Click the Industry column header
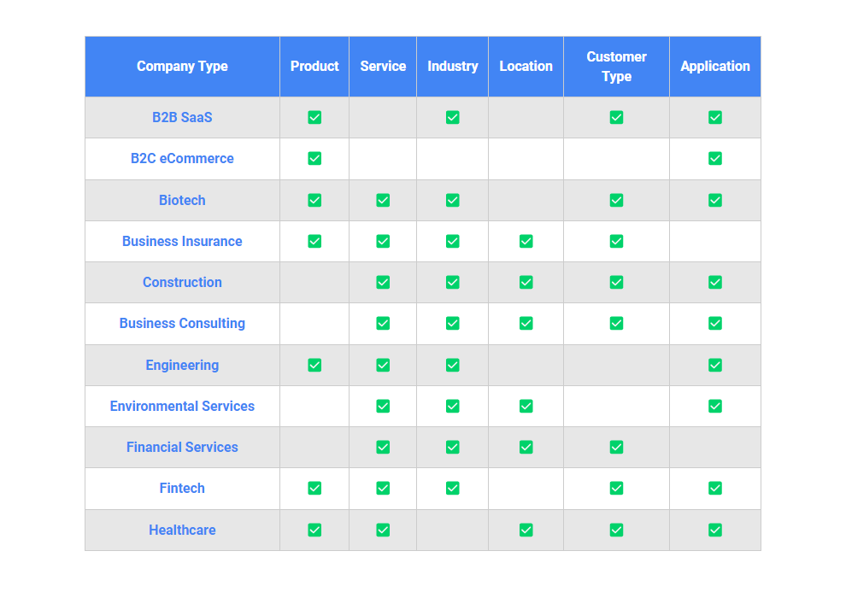 (452, 67)
